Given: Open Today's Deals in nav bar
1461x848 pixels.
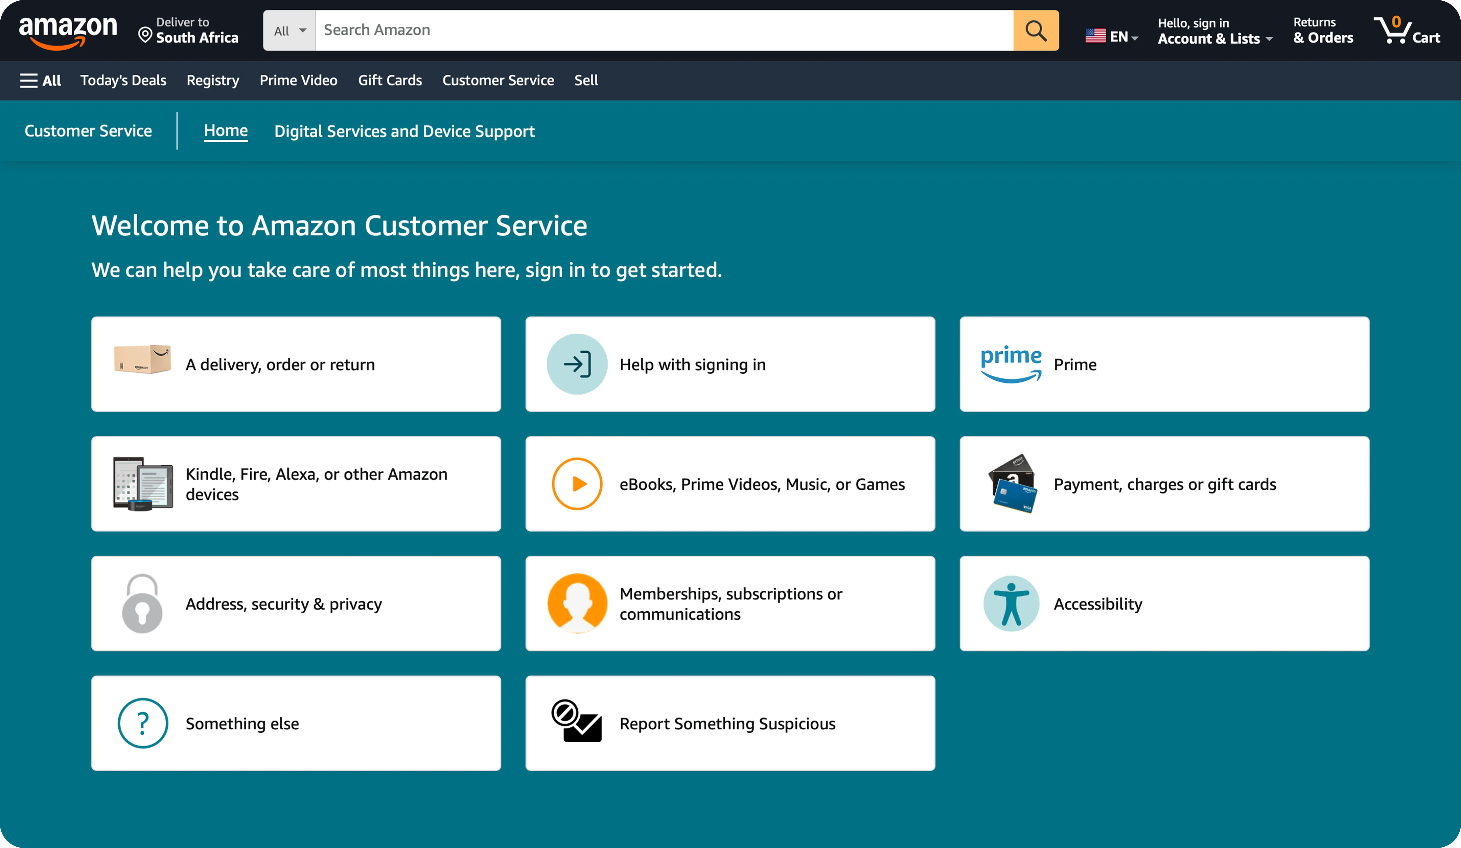Looking at the screenshot, I should click(123, 80).
